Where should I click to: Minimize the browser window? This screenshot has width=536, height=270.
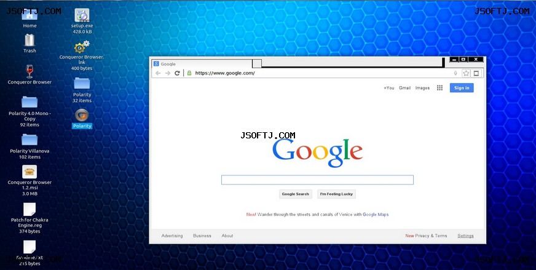(x=454, y=60)
